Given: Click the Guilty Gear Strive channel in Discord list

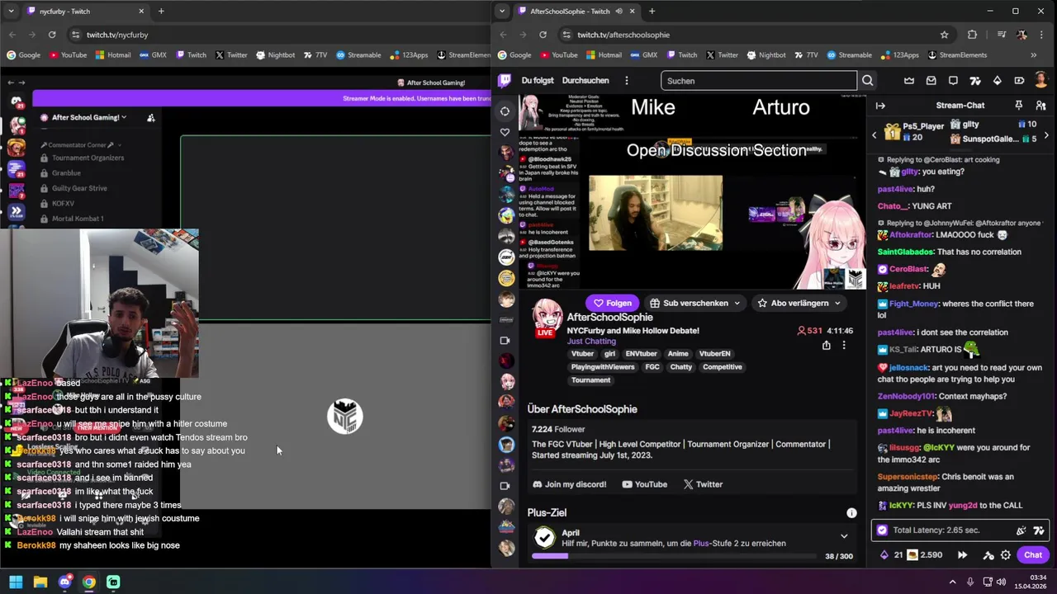Looking at the screenshot, I should pos(79,188).
